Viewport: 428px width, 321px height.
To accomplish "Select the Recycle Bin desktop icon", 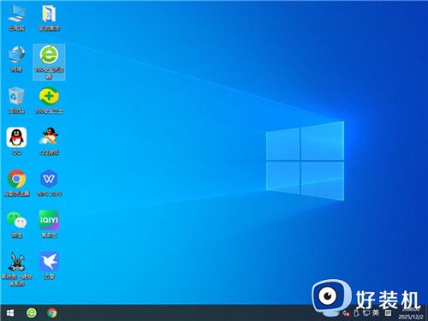I will (16, 100).
